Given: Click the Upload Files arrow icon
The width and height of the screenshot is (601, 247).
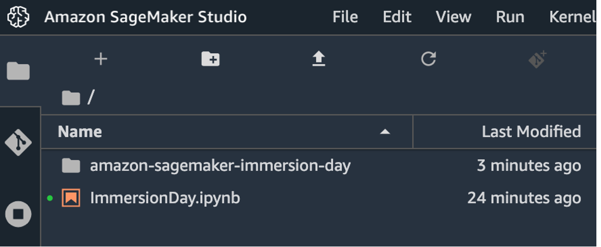Looking at the screenshot, I should point(318,59).
